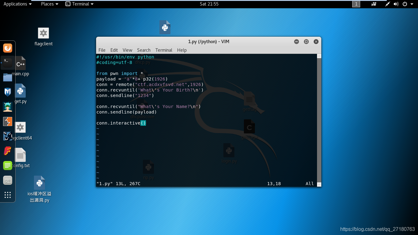Click the "What\'s Your Name?" recvuntil line
418x235 pixels.
[x=148, y=106]
